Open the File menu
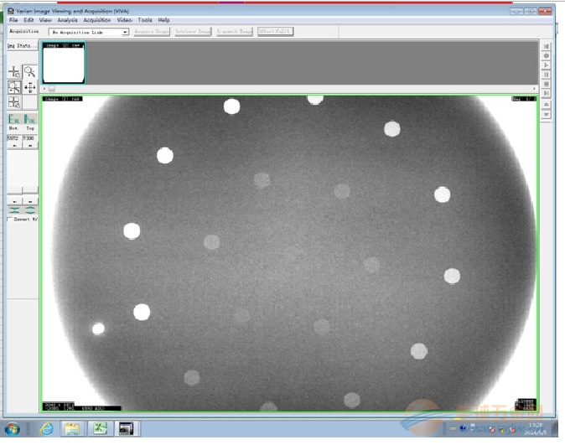 click(13, 20)
